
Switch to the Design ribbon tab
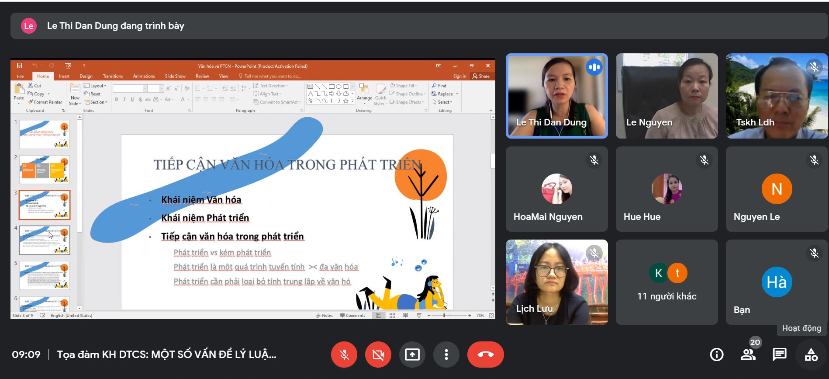click(86, 76)
